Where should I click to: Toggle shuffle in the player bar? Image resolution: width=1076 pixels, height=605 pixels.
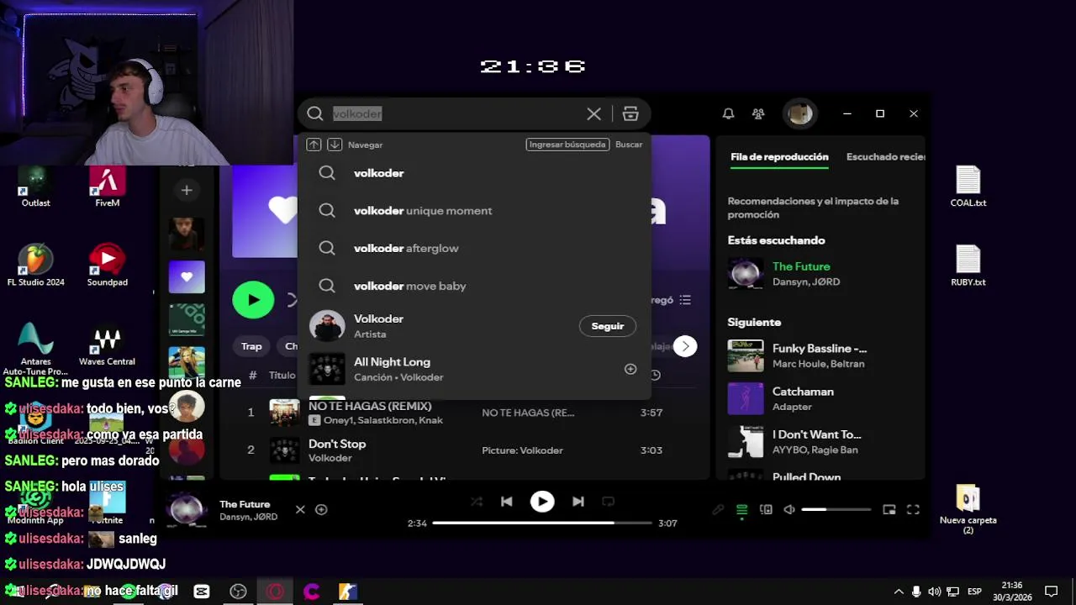[x=477, y=502]
